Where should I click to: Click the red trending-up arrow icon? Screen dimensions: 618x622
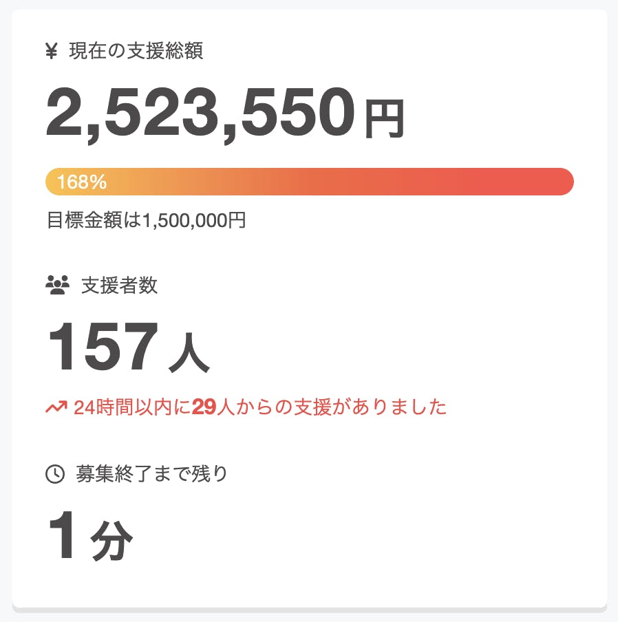55,407
